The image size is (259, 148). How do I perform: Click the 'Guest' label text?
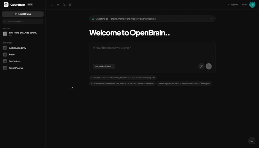[245, 4]
